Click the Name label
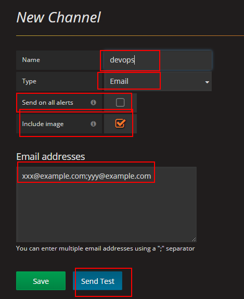This screenshot has width=244, height=299. coord(31,60)
